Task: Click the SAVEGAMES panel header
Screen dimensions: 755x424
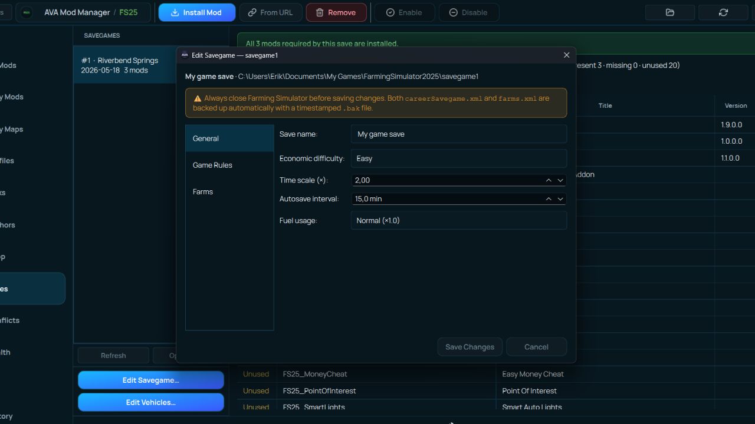Action: point(101,35)
